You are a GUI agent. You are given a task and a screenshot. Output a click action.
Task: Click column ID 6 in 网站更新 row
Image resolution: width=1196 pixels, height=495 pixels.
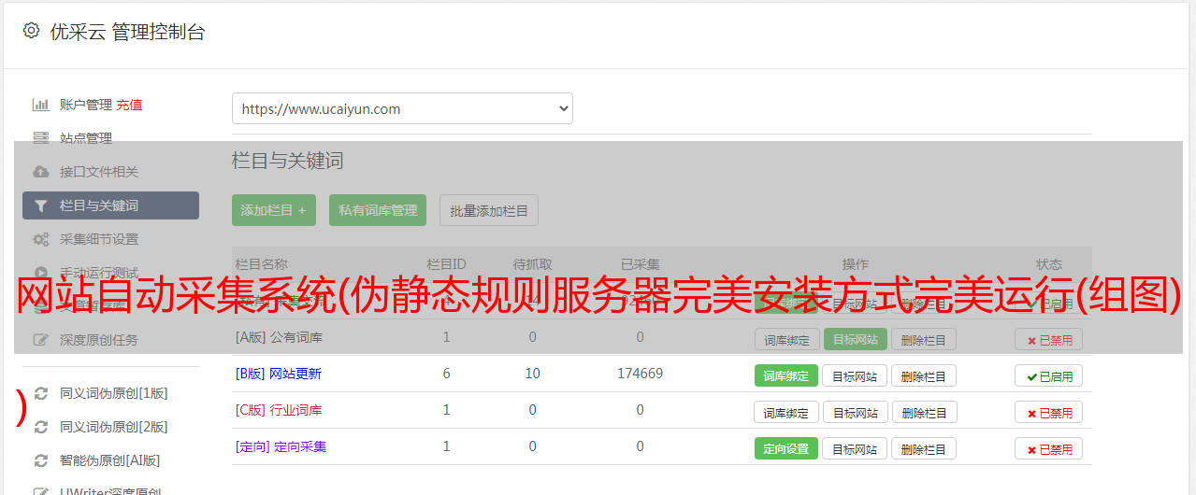point(446,374)
